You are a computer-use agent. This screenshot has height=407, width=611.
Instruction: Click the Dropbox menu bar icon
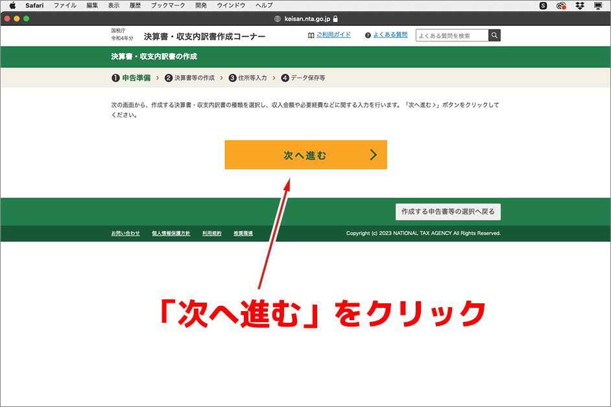click(x=580, y=5)
